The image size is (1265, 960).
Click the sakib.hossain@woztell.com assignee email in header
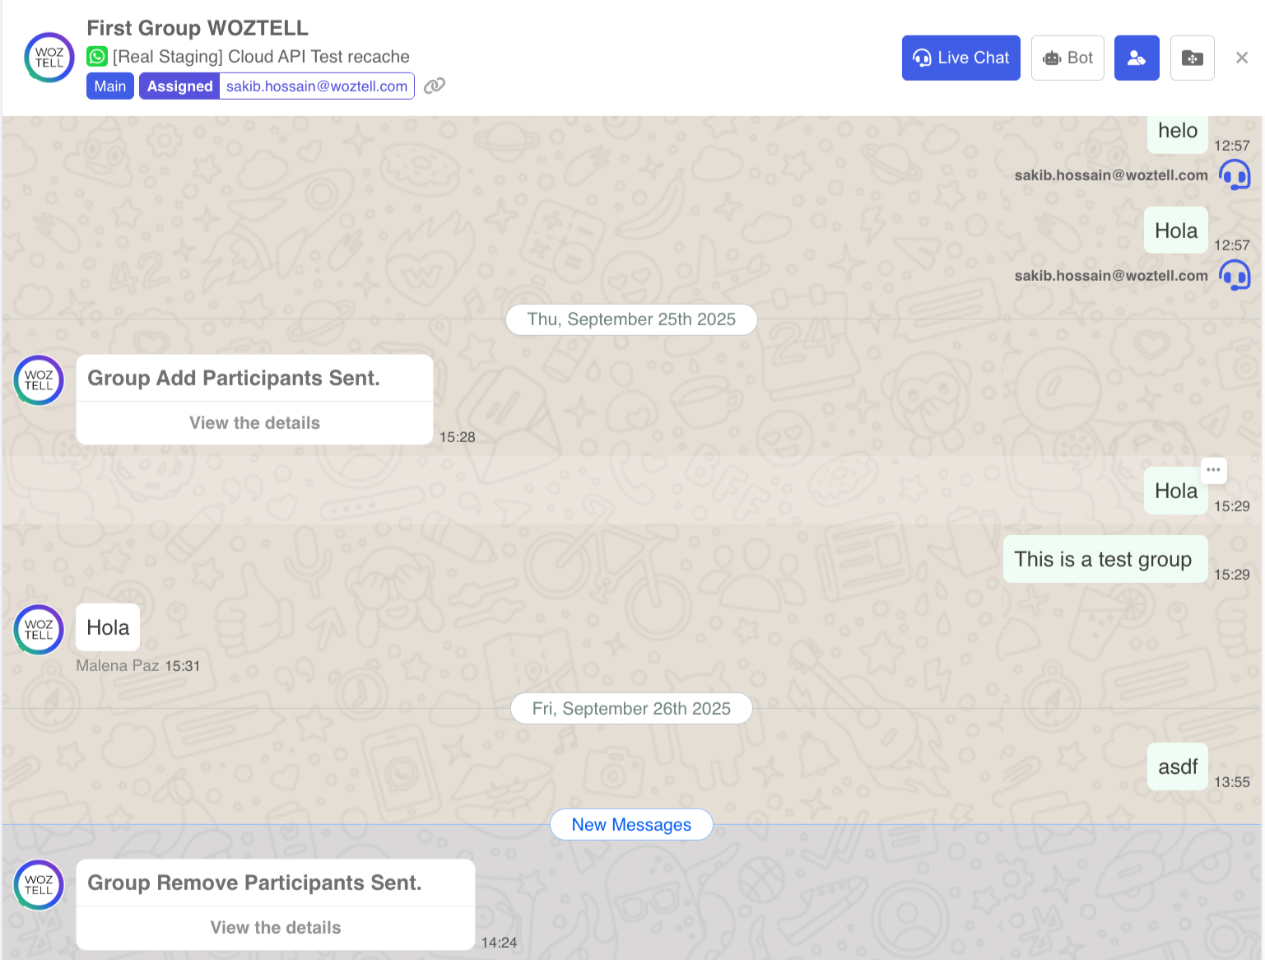tap(317, 86)
